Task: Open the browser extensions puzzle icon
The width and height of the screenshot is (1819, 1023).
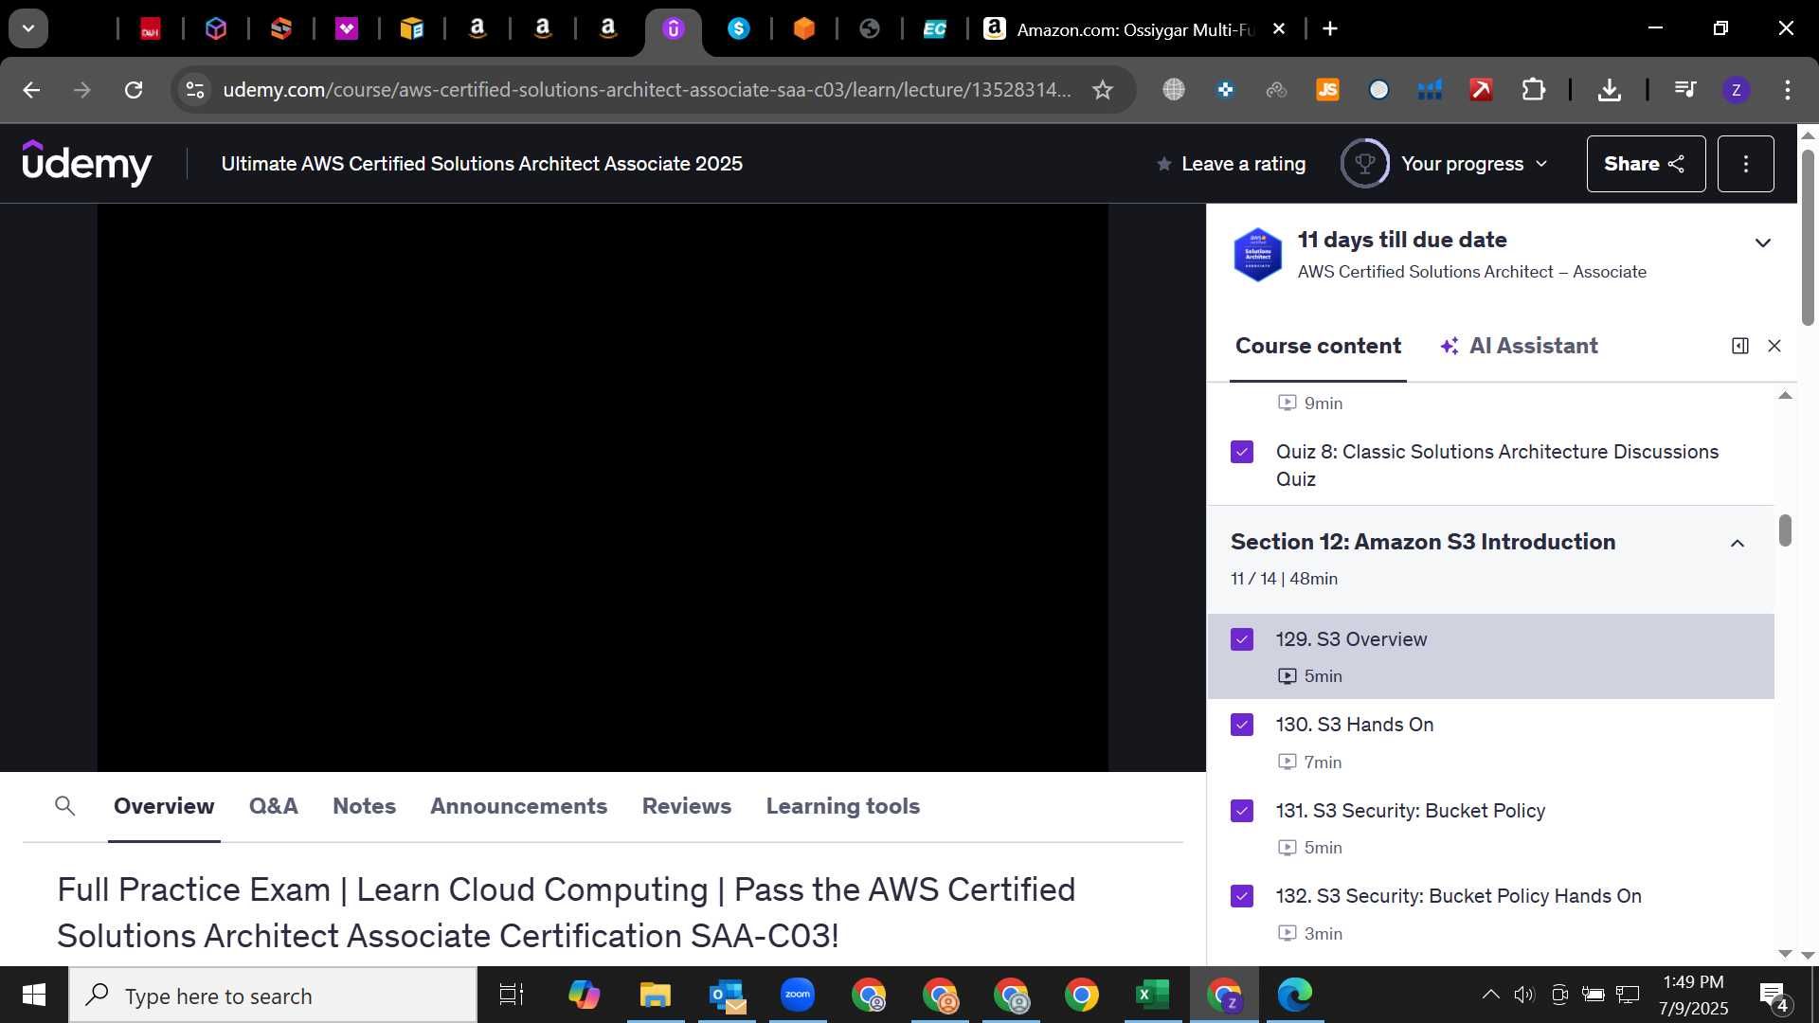Action: 1533,90
